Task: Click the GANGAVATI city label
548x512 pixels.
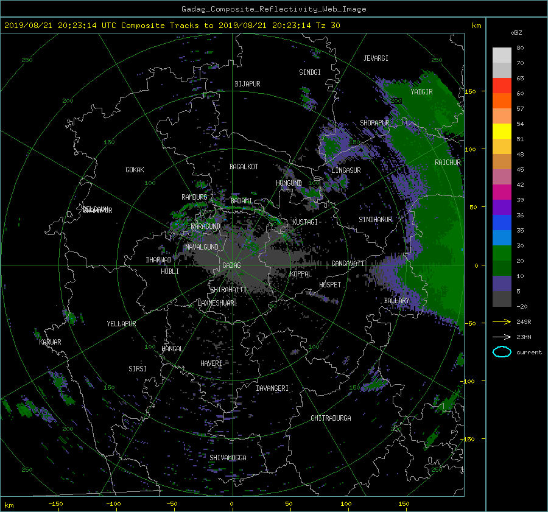Action: (x=348, y=264)
